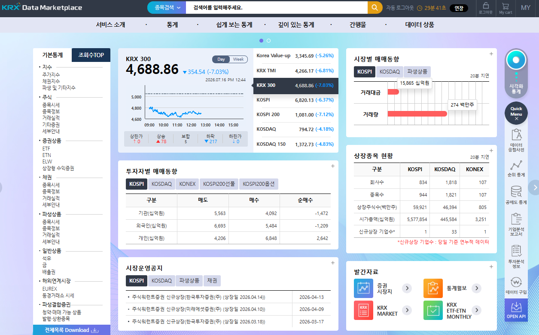Screen dimensions: 539x335
Task: Select the KOSPI 200 index row
Action: pos(295,115)
